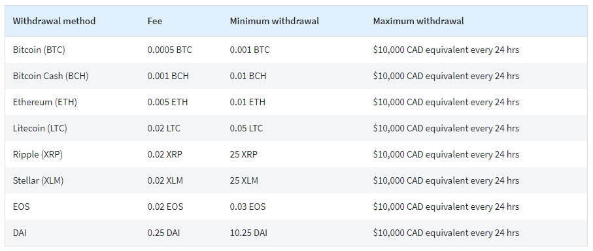593x251 pixels.
Task: Select the Bitcoin Cash (BCH) row label
Action: (x=51, y=76)
